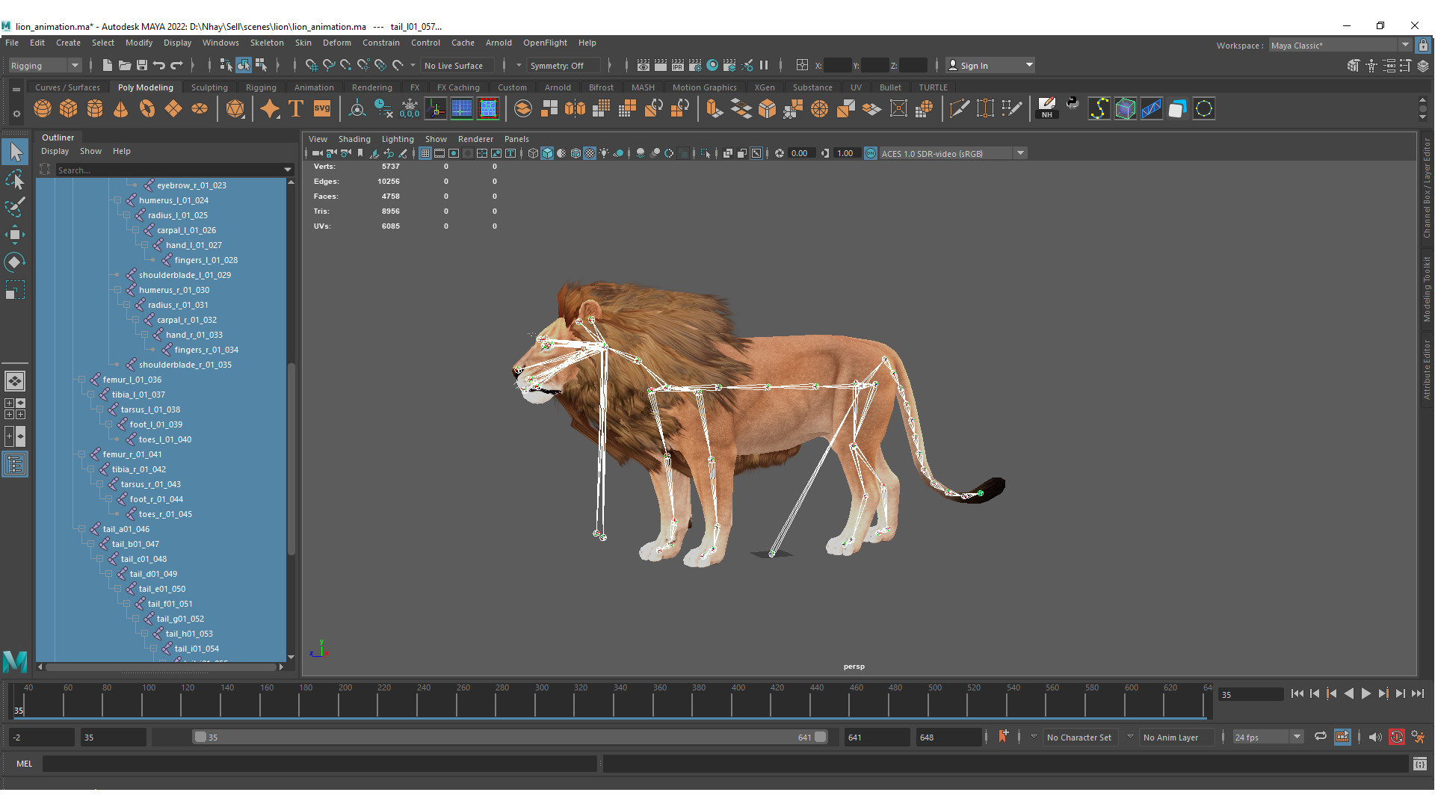Activate the Move tool in the toolbox
Viewport: 1435px width, 807px height.
[15, 235]
